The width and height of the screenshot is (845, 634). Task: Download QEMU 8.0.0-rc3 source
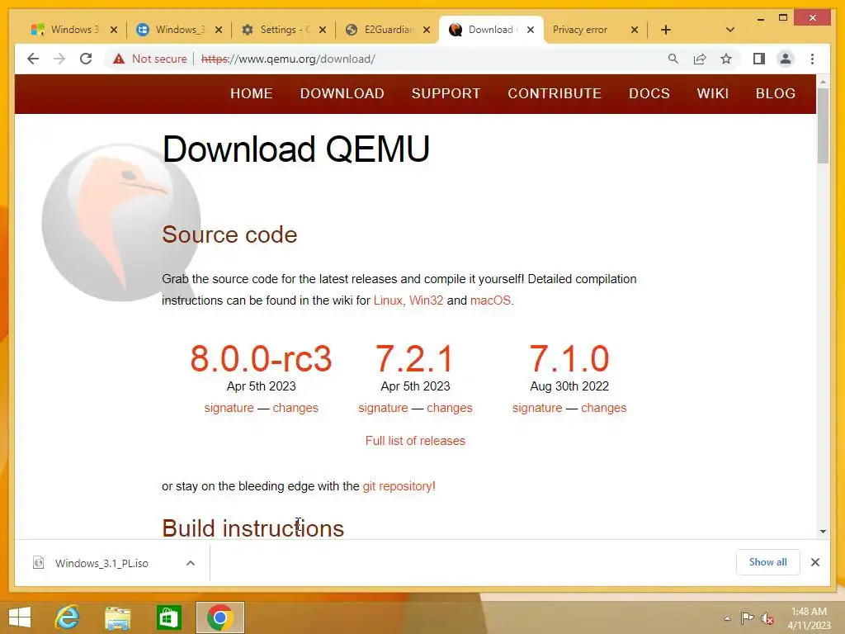[x=261, y=358]
